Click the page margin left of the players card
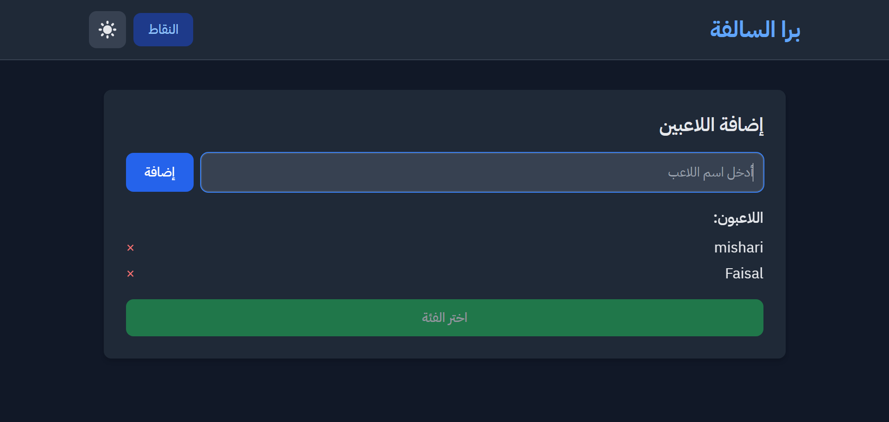This screenshot has height=422, width=889. [51, 222]
